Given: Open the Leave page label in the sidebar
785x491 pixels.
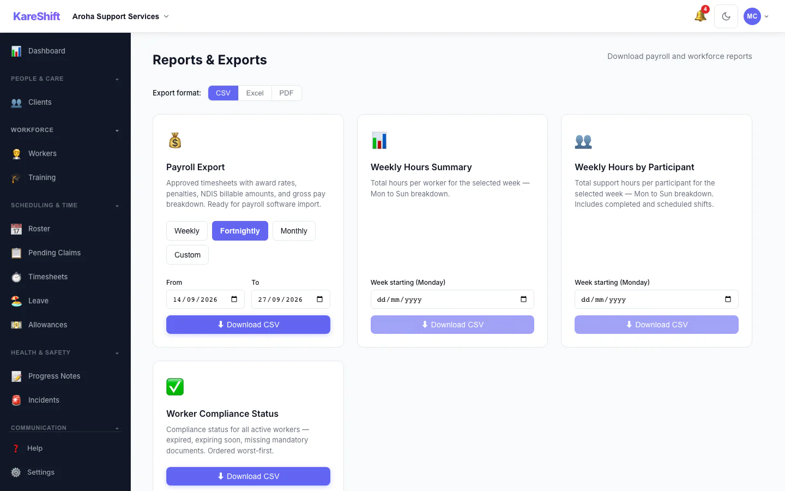Looking at the screenshot, I should pyautogui.click(x=38, y=301).
